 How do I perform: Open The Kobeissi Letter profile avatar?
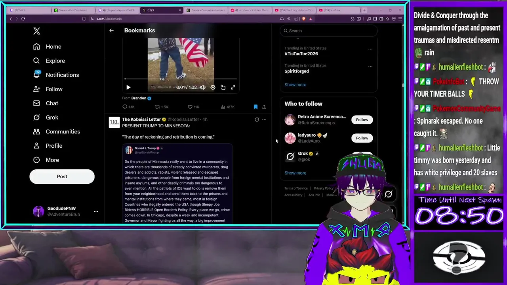coord(114,122)
